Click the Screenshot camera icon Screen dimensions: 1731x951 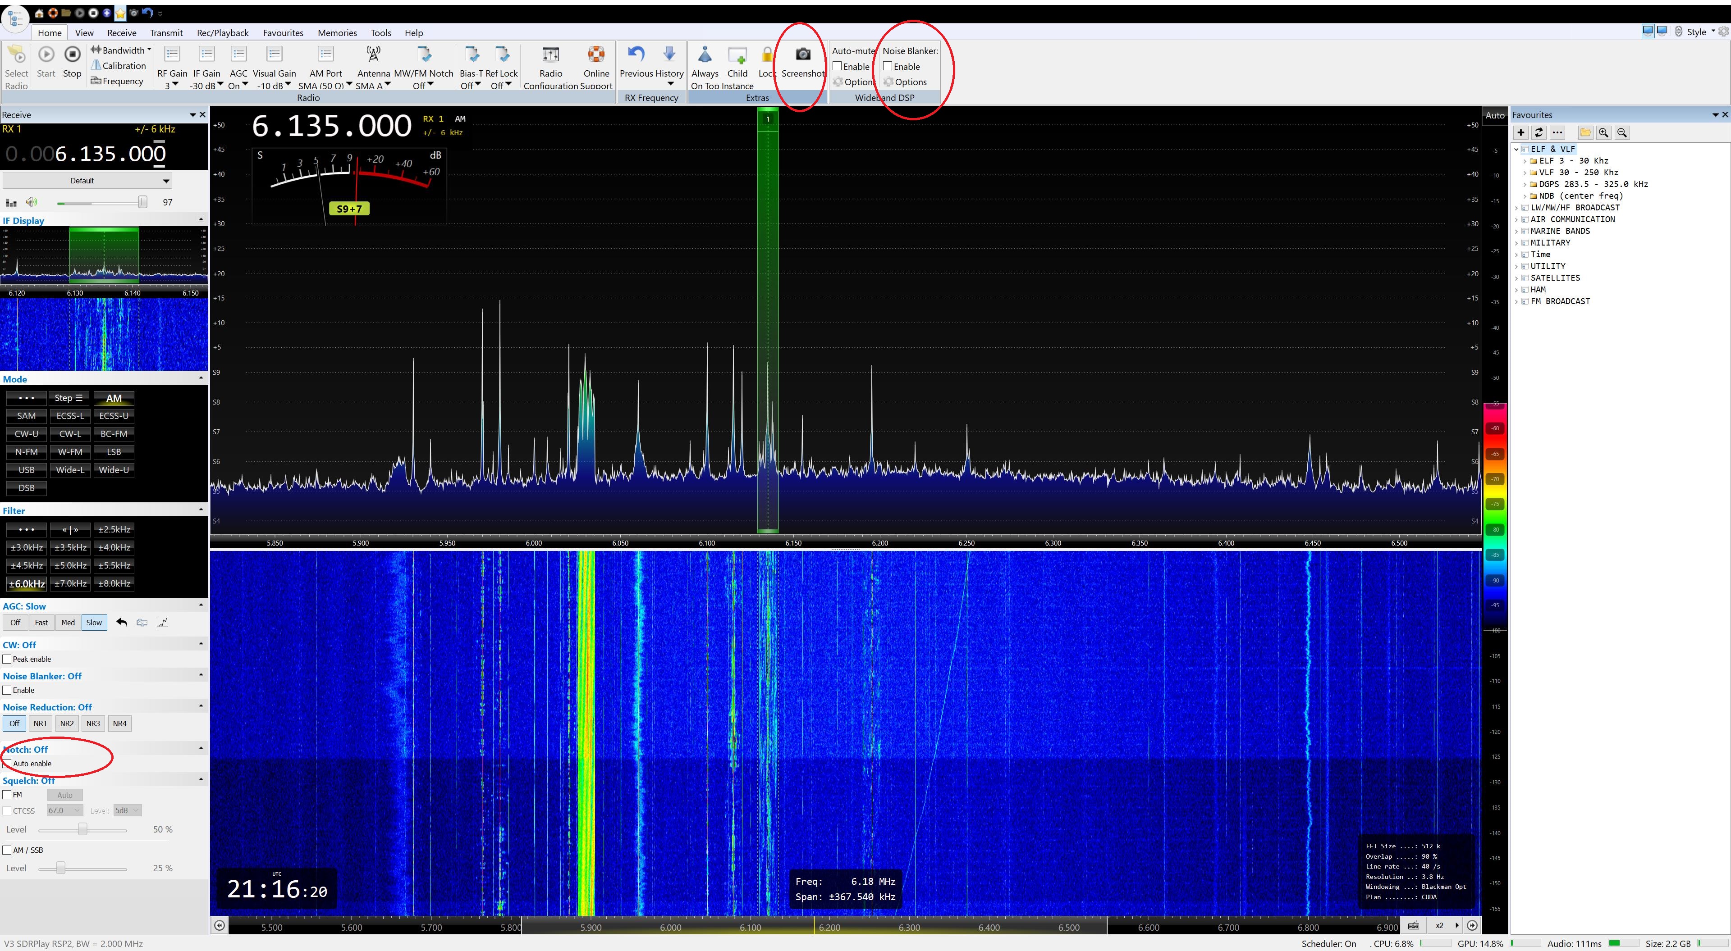click(802, 55)
